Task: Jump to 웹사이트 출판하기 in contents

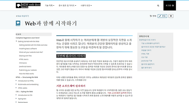Action: (148, 64)
